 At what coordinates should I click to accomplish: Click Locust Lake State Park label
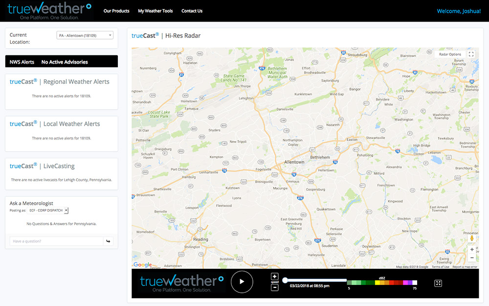(159, 114)
